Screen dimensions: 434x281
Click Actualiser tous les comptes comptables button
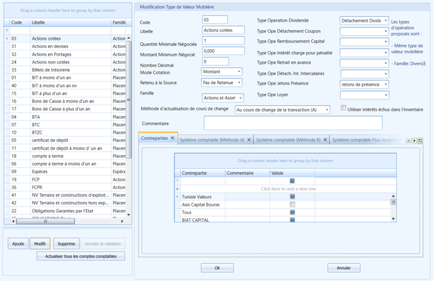tap(81, 256)
